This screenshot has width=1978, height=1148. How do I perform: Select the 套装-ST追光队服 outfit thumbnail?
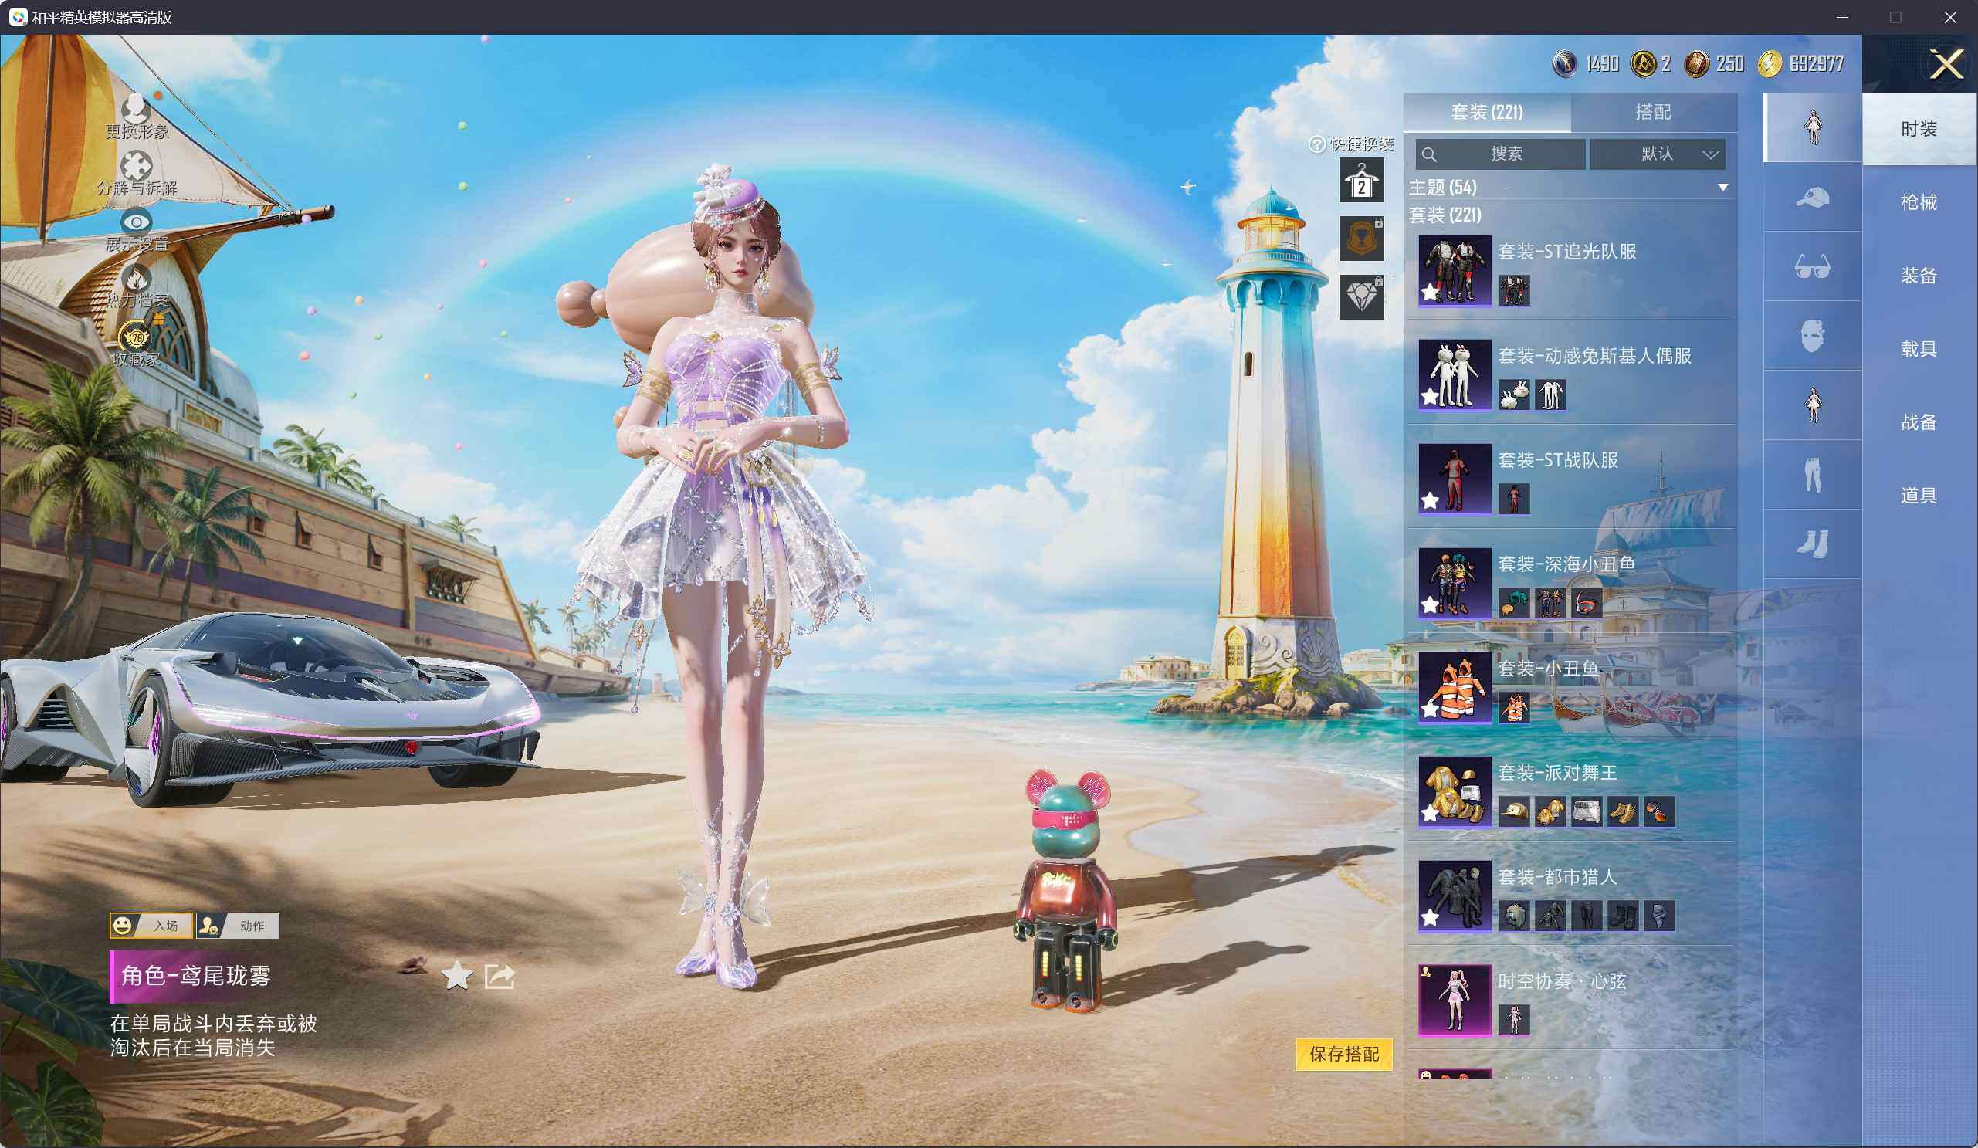pos(1455,270)
